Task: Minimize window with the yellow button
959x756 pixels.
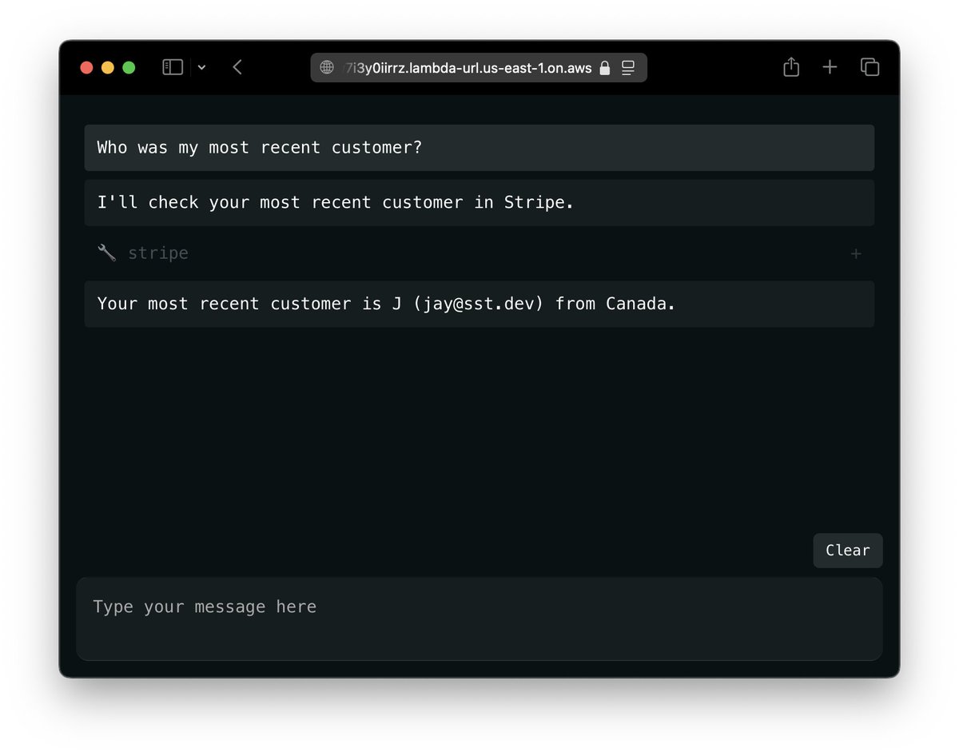Action: click(108, 68)
